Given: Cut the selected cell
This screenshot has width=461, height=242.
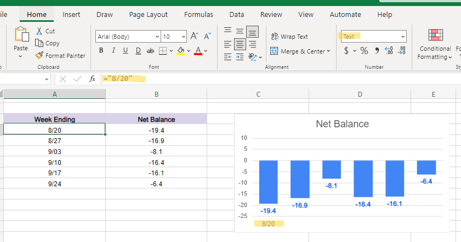Looking at the screenshot, I should (45, 31).
